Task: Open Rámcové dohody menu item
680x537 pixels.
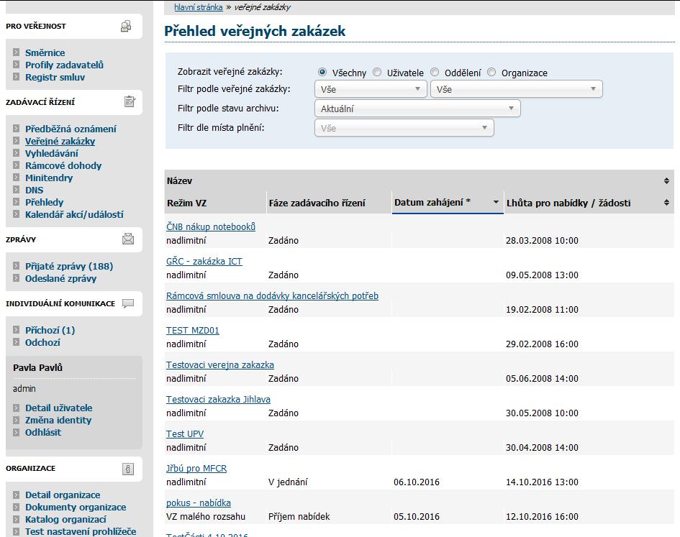Action: point(63,165)
